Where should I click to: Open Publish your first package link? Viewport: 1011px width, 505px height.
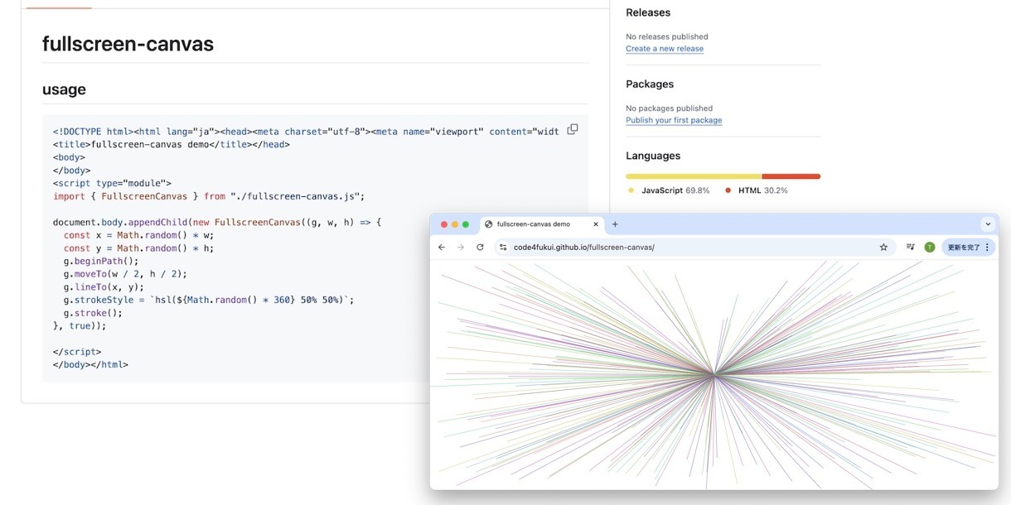(674, 121)
